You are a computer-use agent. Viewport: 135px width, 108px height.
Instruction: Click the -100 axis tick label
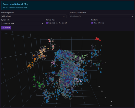point(102,91)
